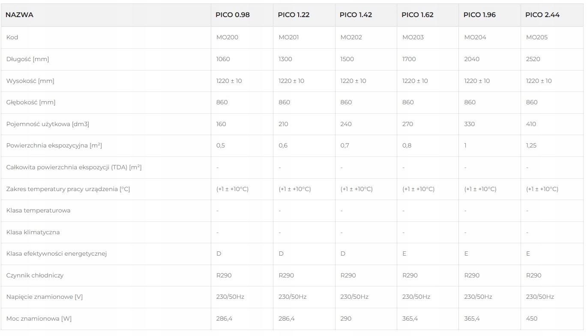Click the PICO 1.22 column header
The image size is (587, 336).
293,15
